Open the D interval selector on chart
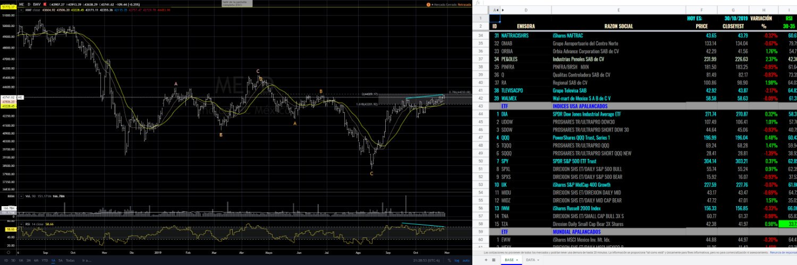This screenshot has width=797, height=265. coord(29,4)
